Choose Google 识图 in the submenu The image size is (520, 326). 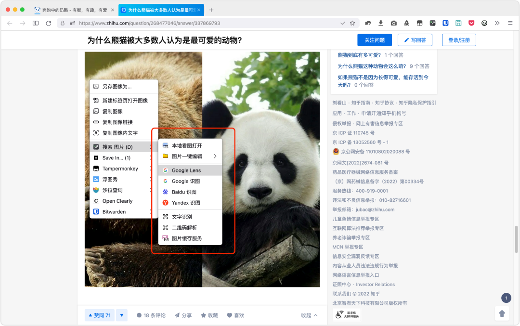[x=190, y=181]
